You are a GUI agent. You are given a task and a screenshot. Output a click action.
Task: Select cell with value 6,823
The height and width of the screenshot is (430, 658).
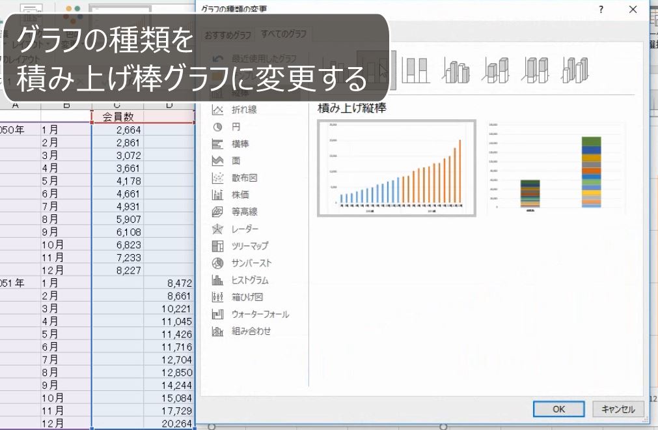118,245
